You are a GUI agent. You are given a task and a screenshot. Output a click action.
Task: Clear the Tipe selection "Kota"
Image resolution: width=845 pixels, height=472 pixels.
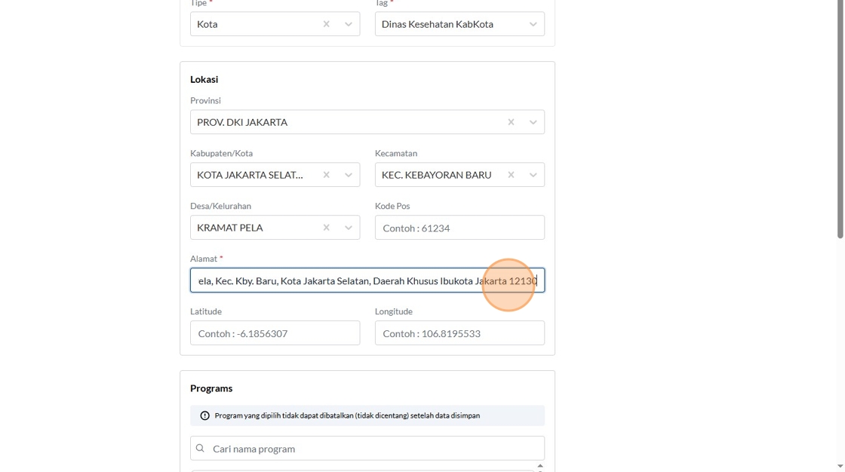click(x=326, y=24)
